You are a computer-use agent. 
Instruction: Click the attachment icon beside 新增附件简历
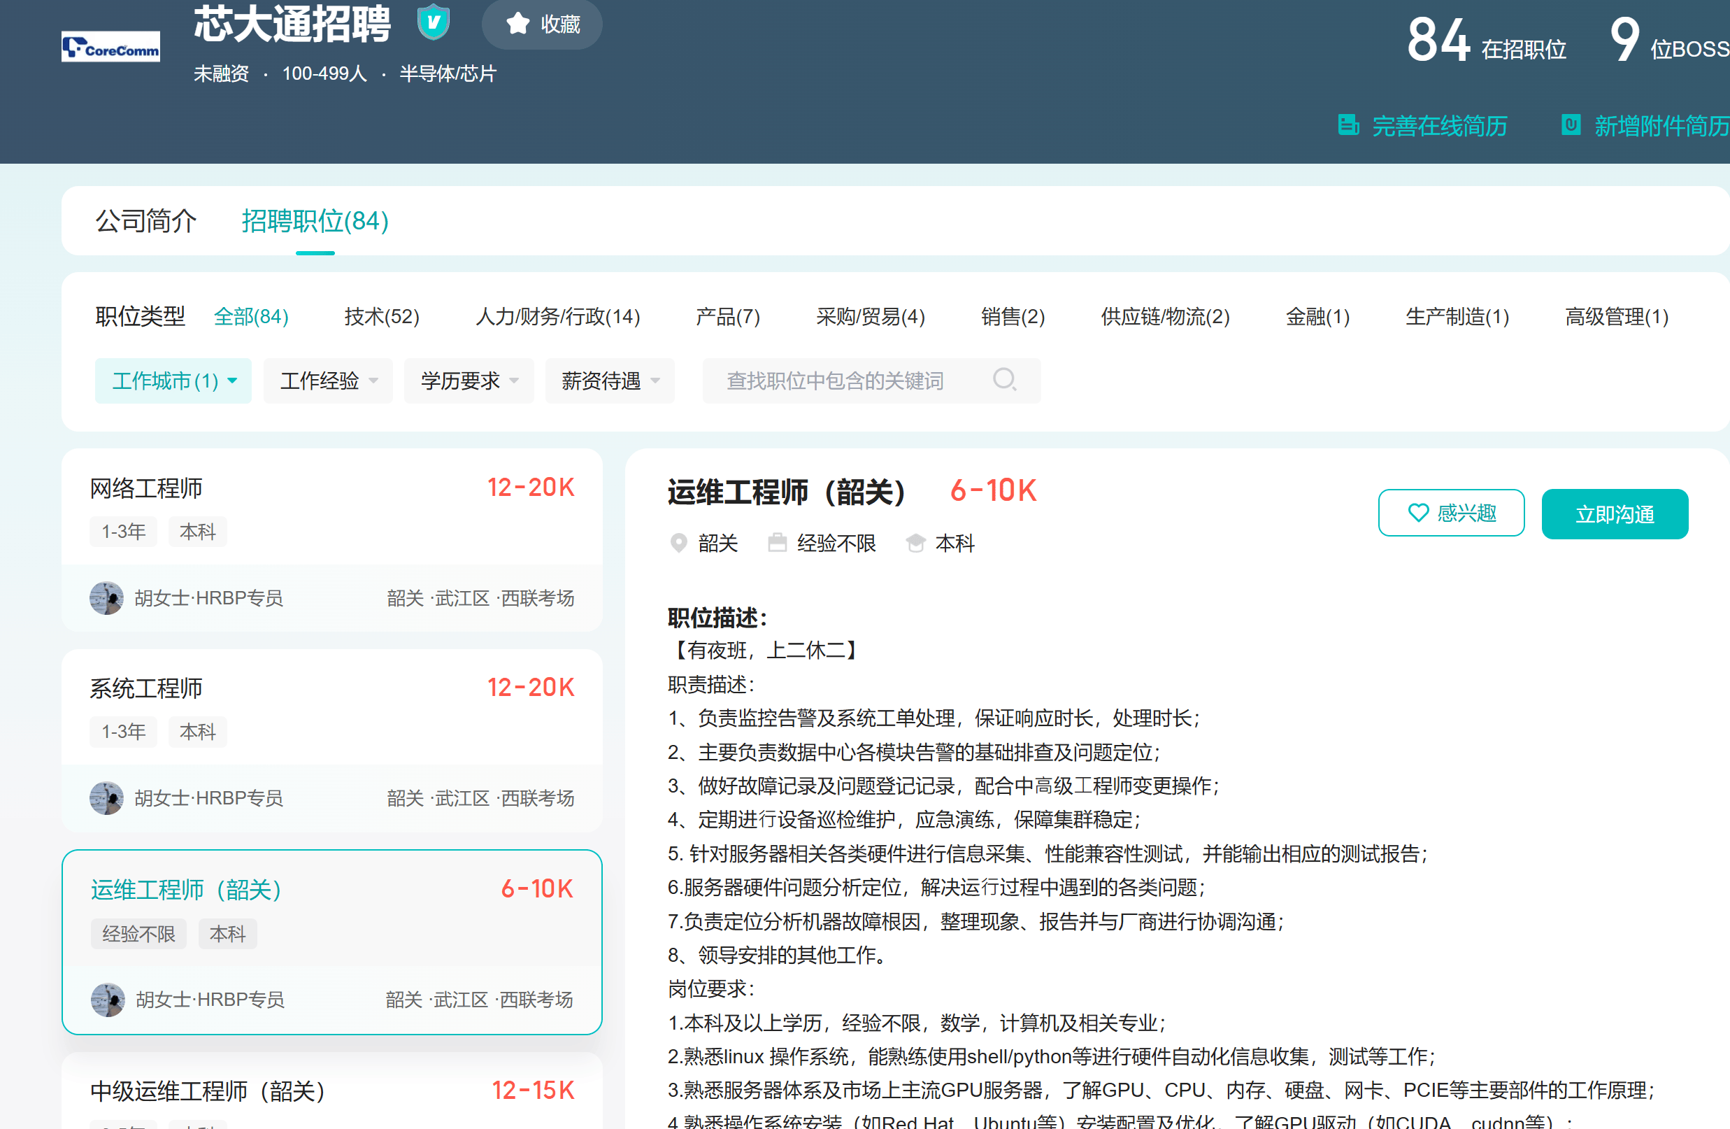tap(1571, 125)
